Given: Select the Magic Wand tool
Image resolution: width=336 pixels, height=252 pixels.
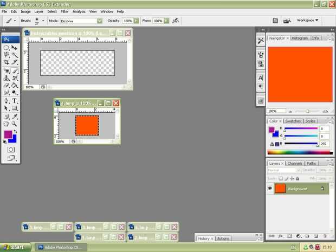Looking at the screenshot, I should [x=14, y=55].
